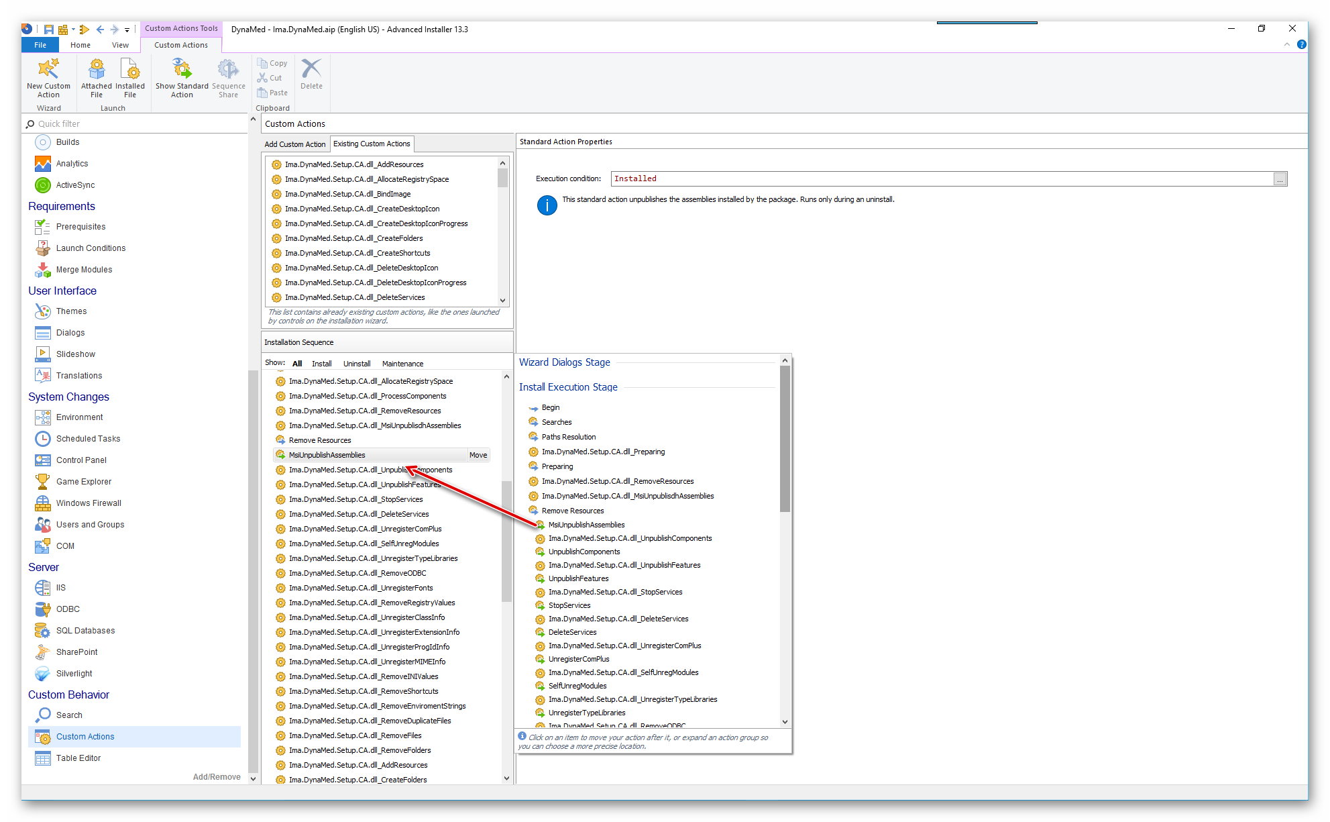Open Scheduled Tasks page
The image size is (1330, 822).
tap(88, 439)
